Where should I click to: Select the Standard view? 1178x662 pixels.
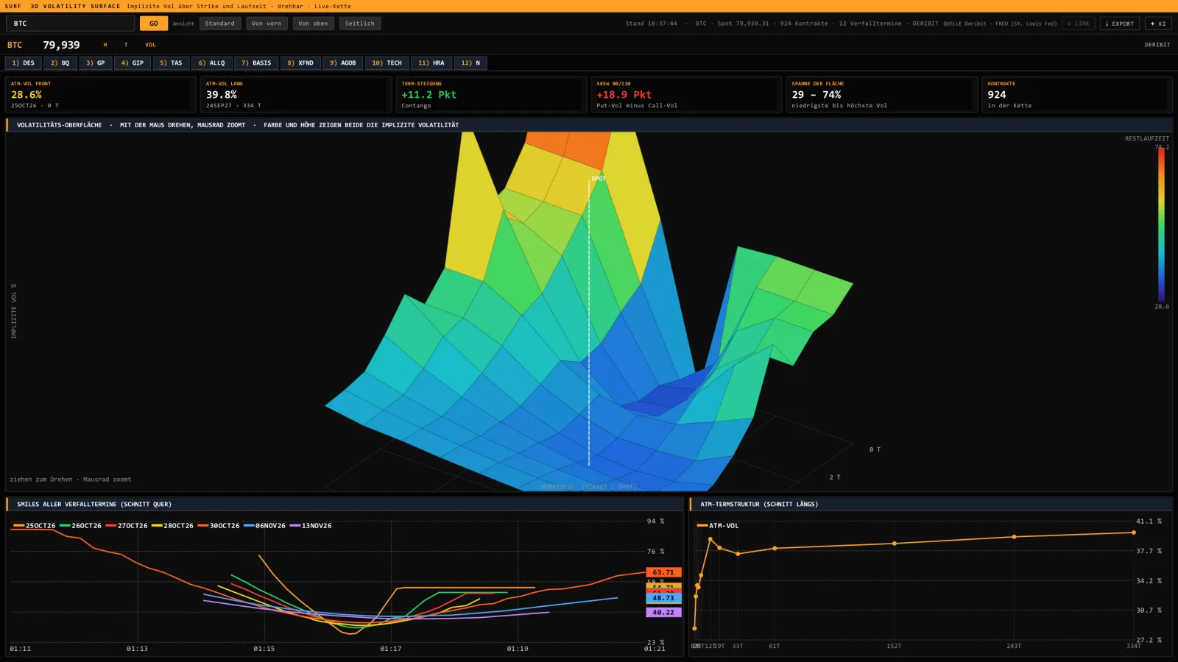click(220, 24)
